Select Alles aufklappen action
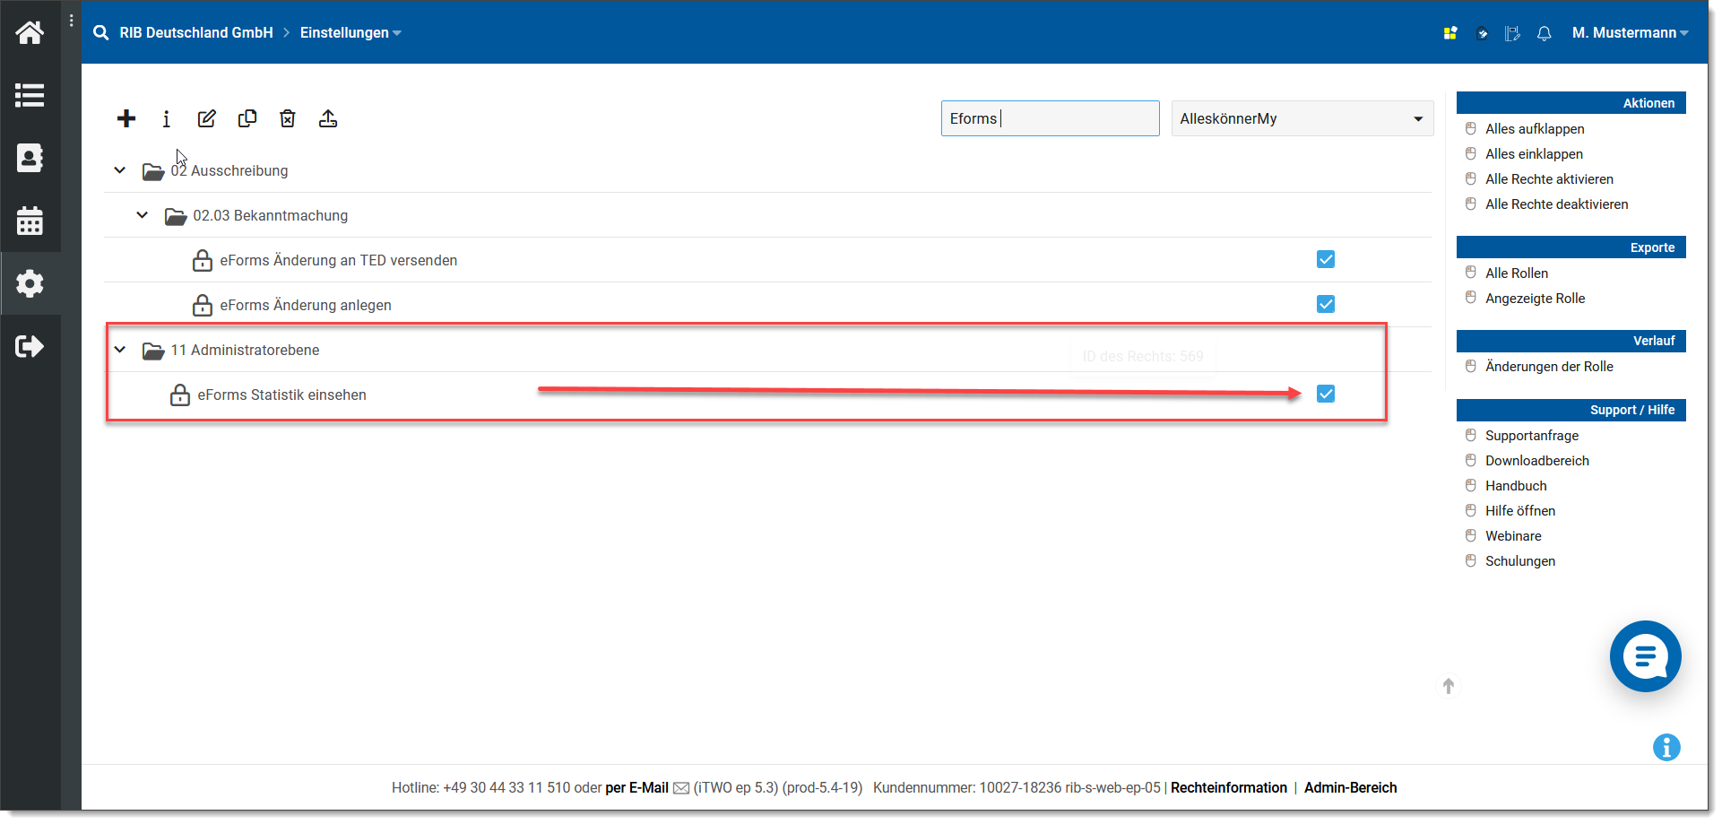1722x824 pixels. pyautogui.click(x=1535, y=129)
